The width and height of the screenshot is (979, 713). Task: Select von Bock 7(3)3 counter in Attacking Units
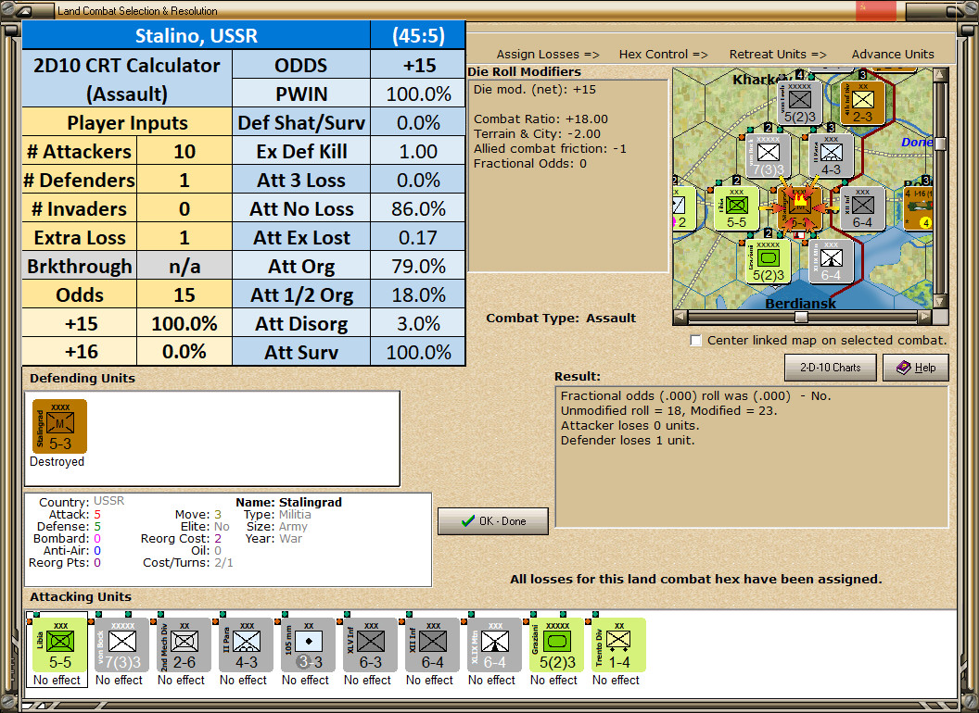pyautogui.click(x=121, y=645)
